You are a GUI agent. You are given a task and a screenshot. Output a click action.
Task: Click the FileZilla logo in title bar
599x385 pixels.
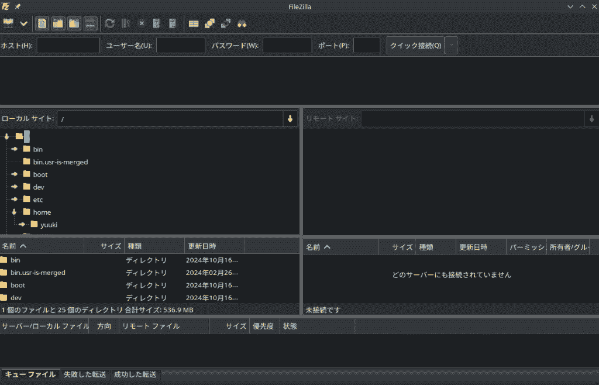(x=5, y=6)
